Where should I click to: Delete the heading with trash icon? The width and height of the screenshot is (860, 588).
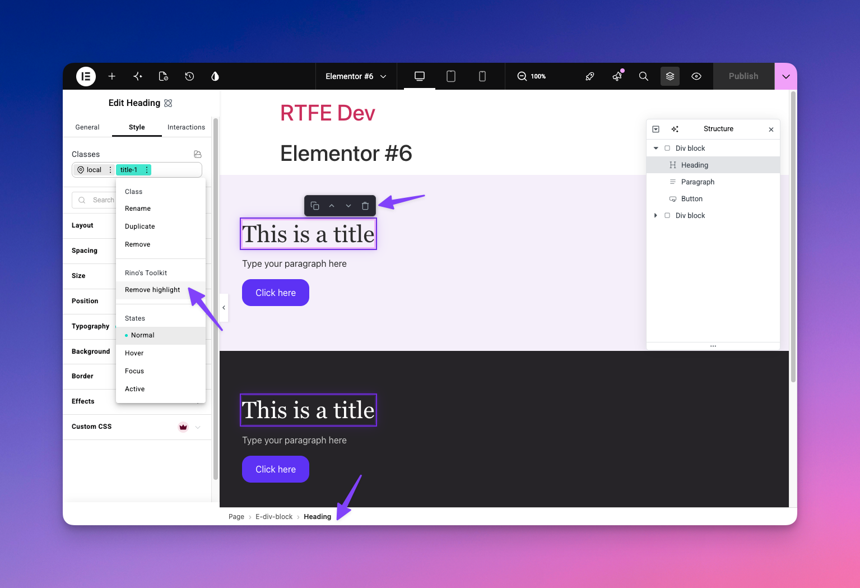click(x=365, y=206)
